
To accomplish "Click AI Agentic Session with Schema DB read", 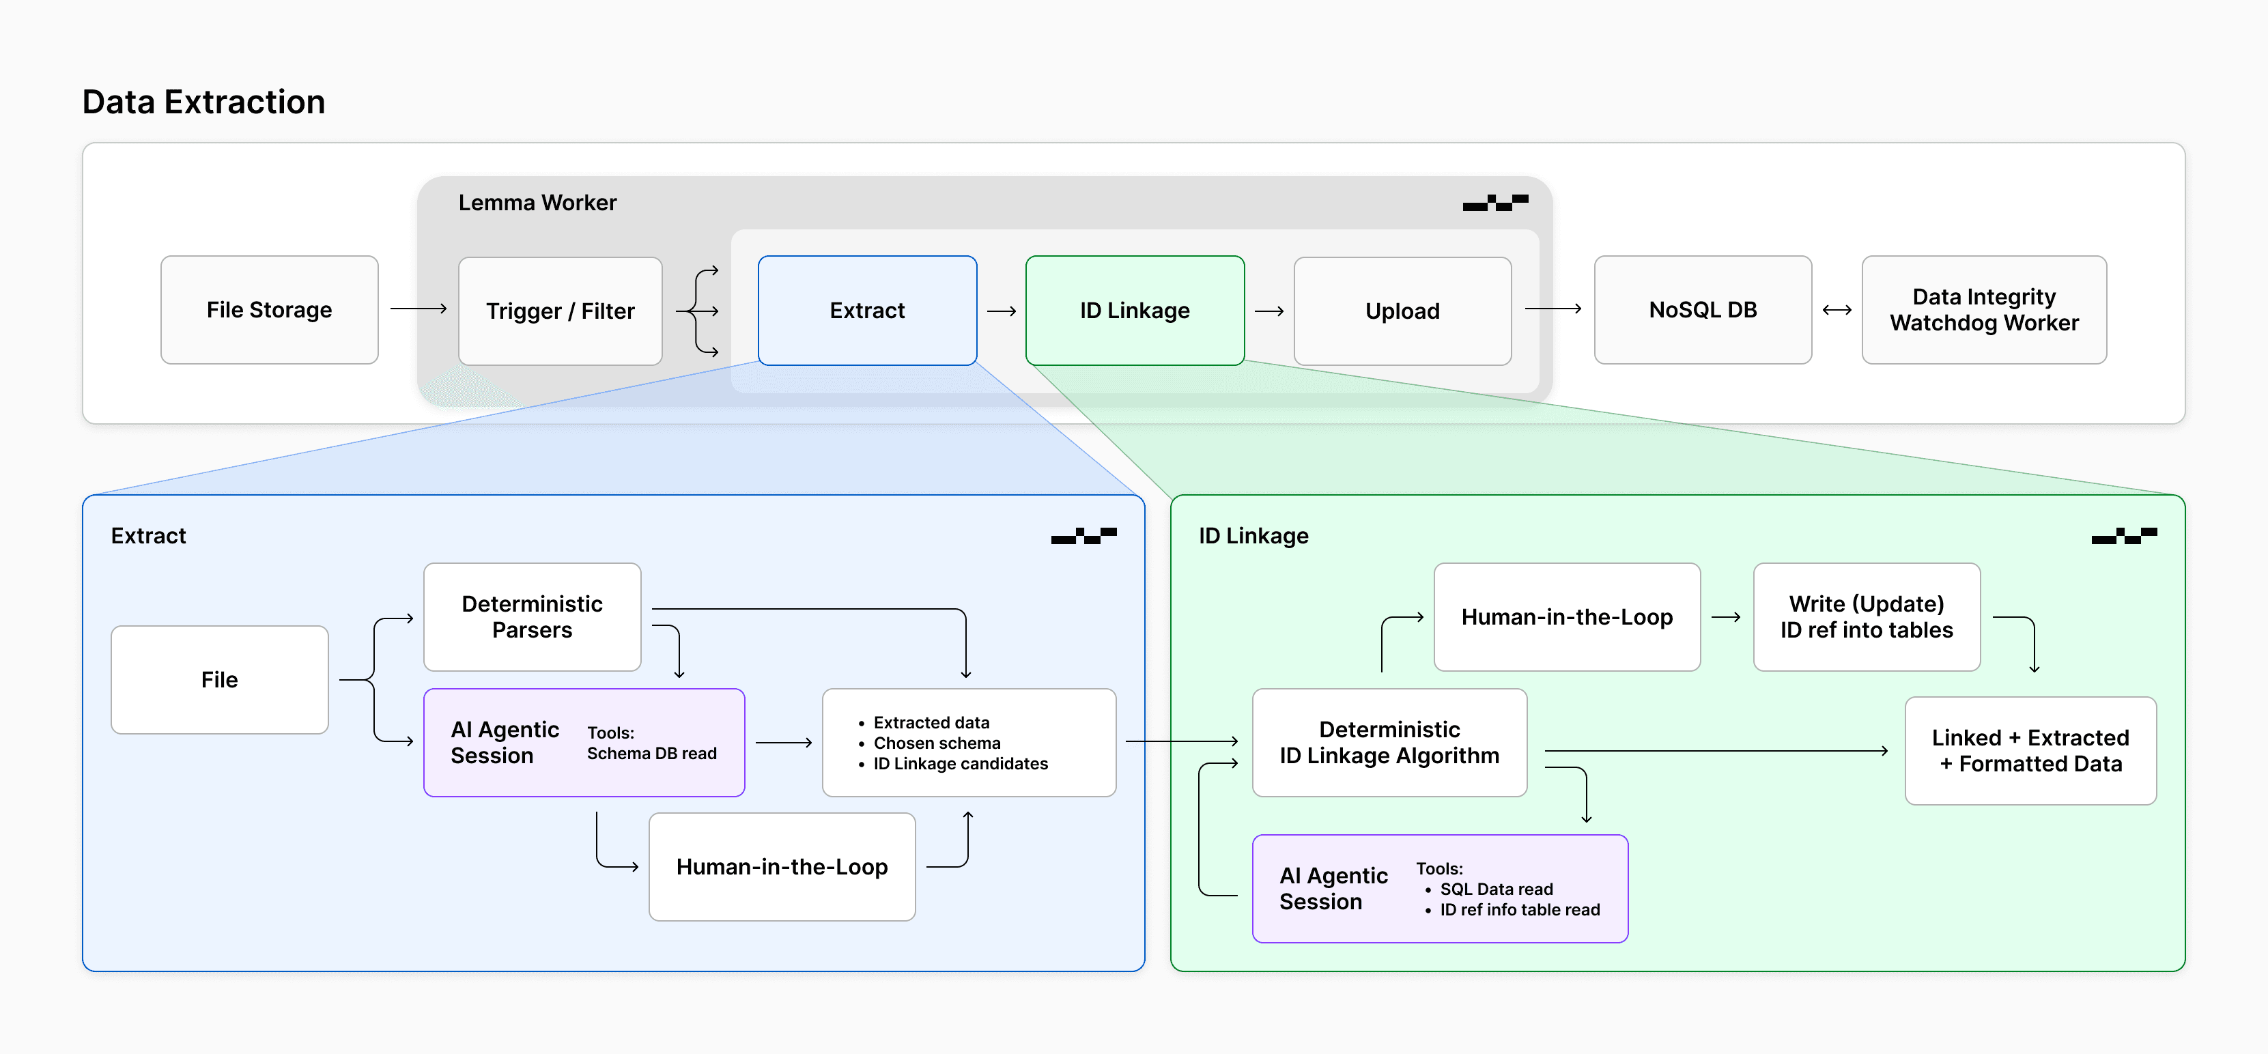I will (584, 742).
